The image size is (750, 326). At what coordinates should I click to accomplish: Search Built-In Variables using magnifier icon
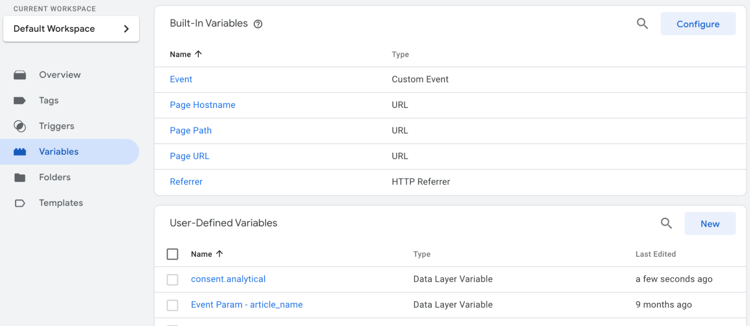[x=642, y=24]
